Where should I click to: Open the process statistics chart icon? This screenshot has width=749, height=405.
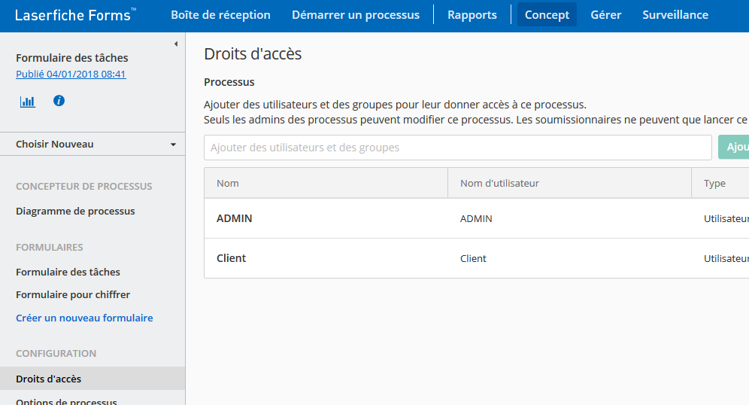click(28, 102)
